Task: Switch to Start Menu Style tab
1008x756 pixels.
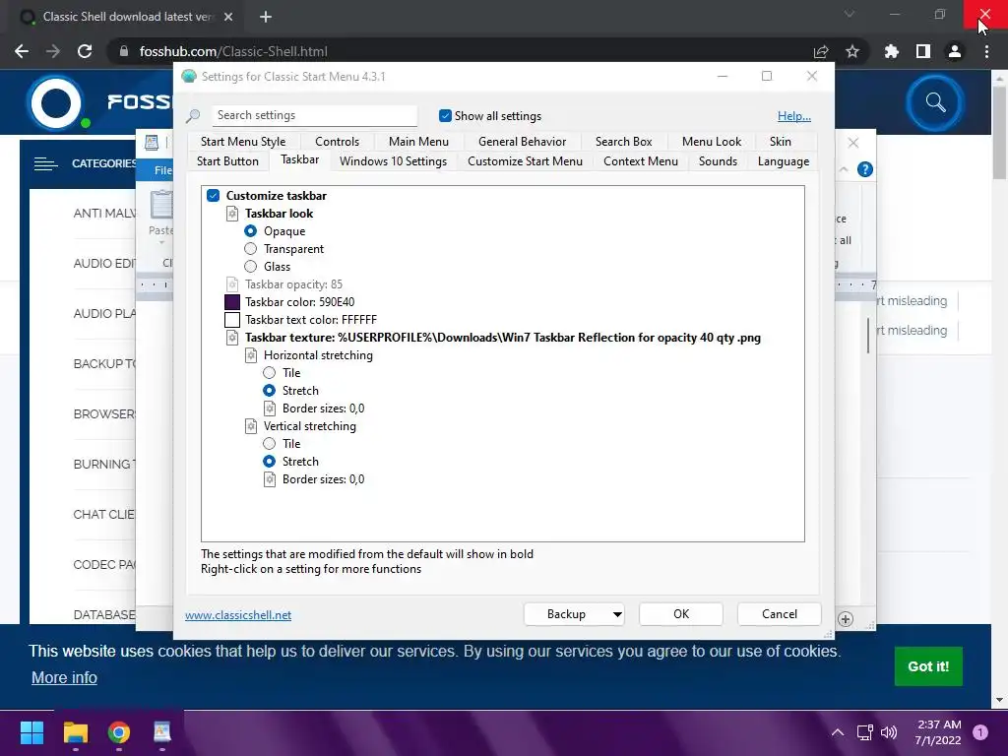Action: pos(243,142)
